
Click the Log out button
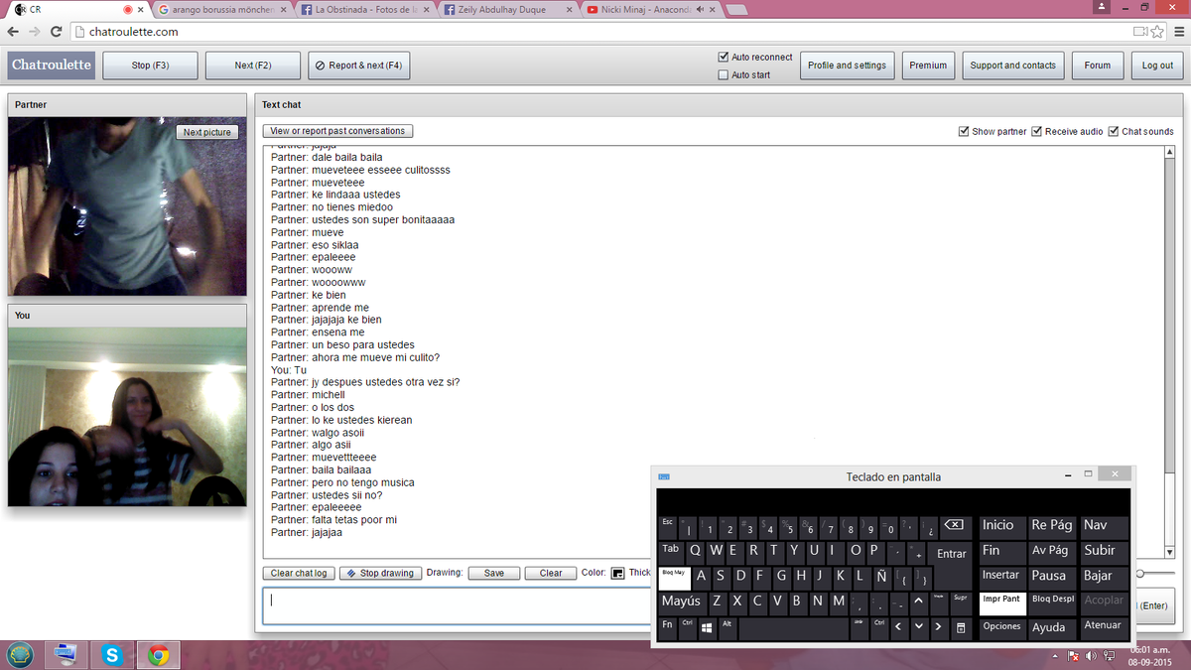[x=1157, y=66]
